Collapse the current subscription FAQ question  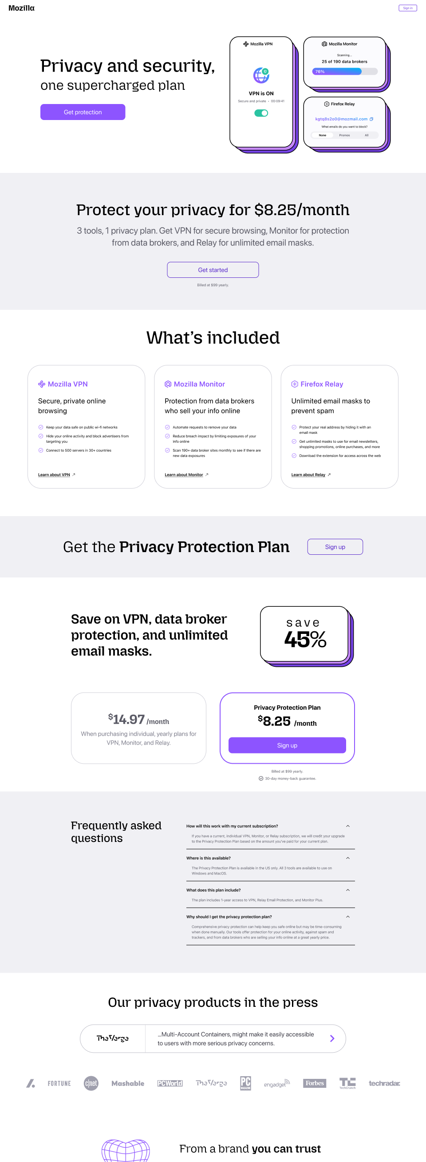pos(347,826)
